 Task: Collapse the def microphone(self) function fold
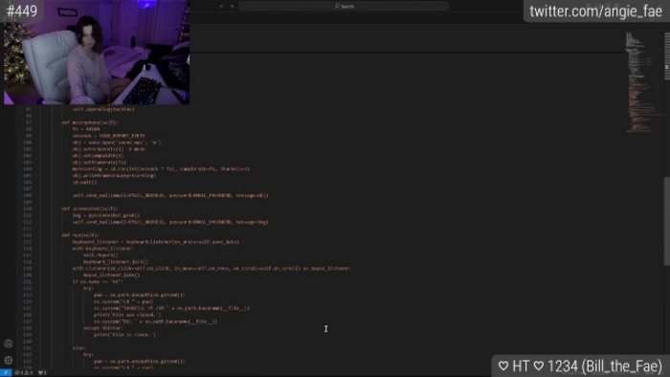36,122
